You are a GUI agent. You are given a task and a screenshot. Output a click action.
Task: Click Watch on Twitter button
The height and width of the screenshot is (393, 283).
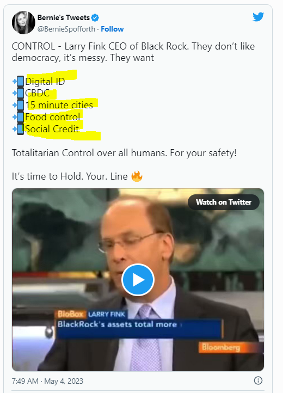[224, 202]
